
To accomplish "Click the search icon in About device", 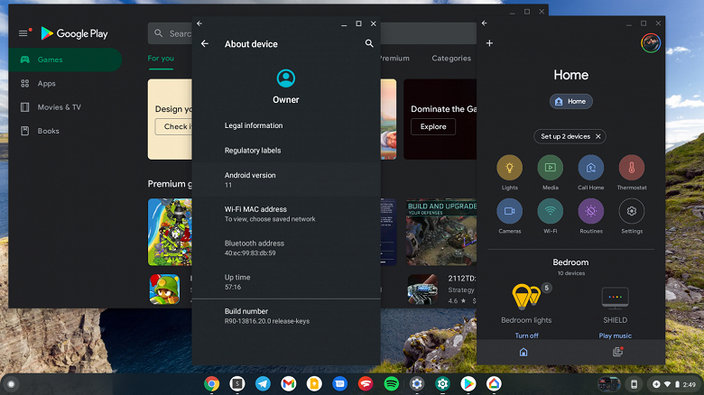I will point(369,43).
